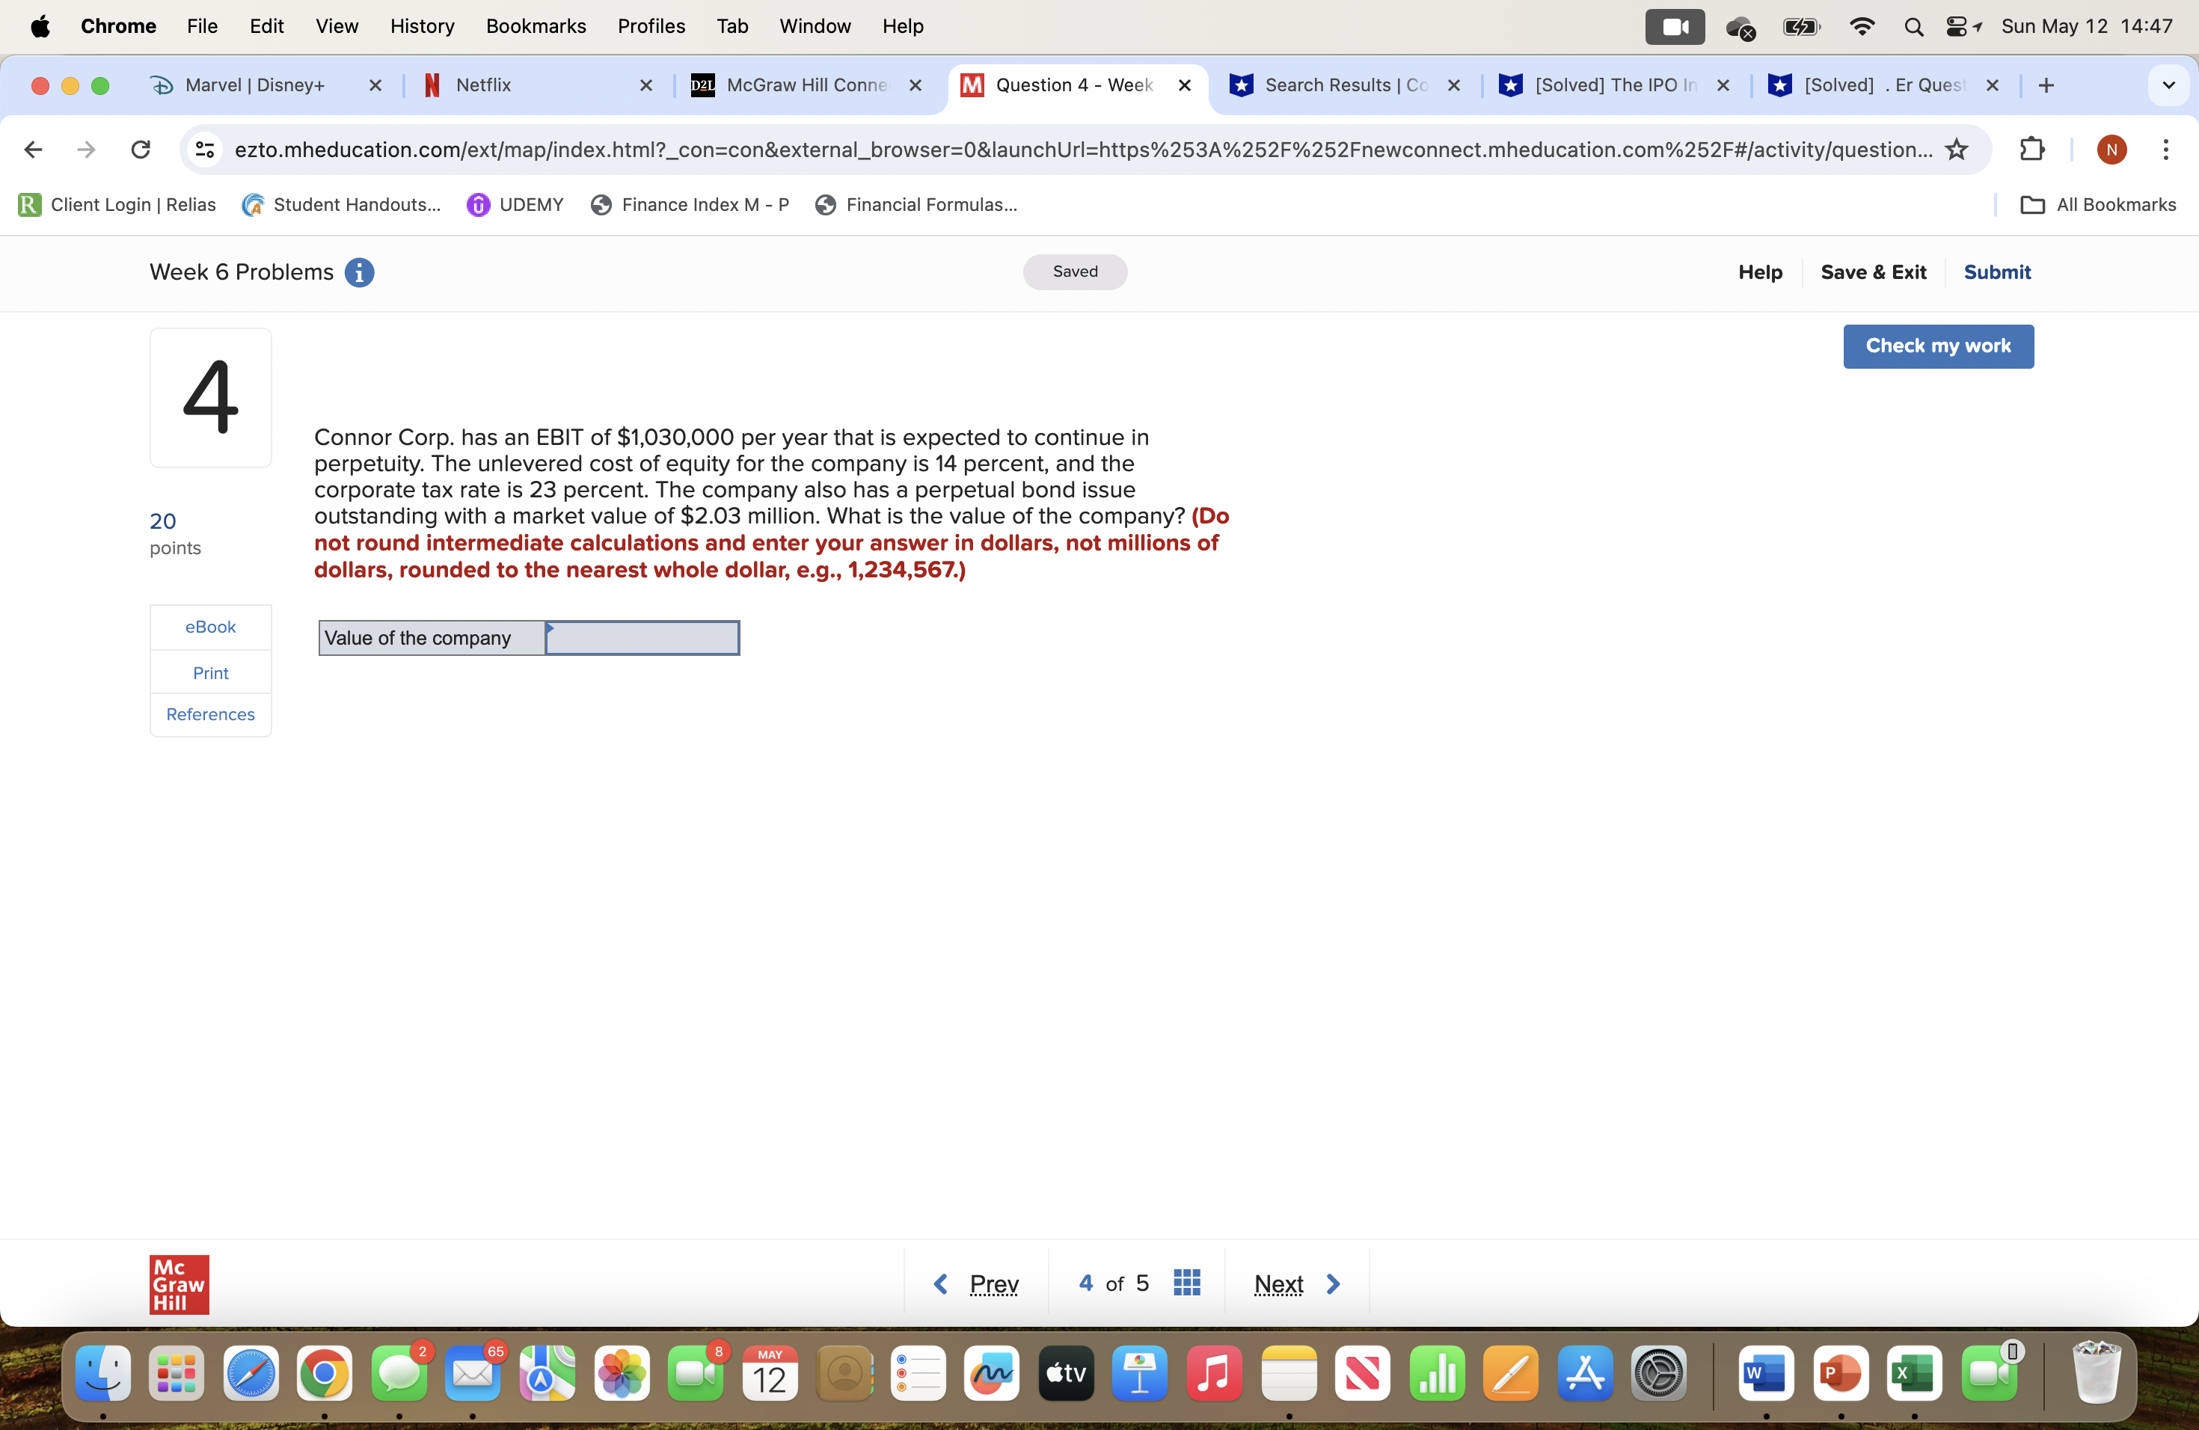Click the info icon next to Week 6 Problems
The height and width of the screenshot is (1430, 2199).
click(x=361, y=271)
